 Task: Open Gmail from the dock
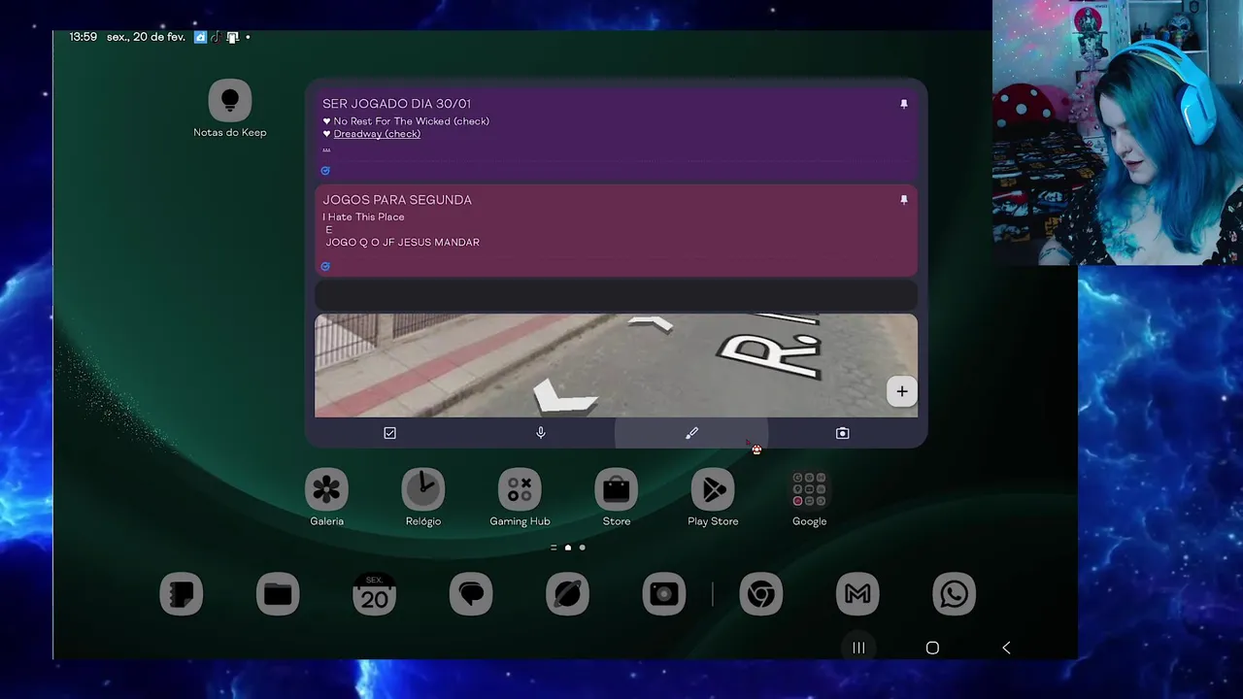[x=857, y=594]
